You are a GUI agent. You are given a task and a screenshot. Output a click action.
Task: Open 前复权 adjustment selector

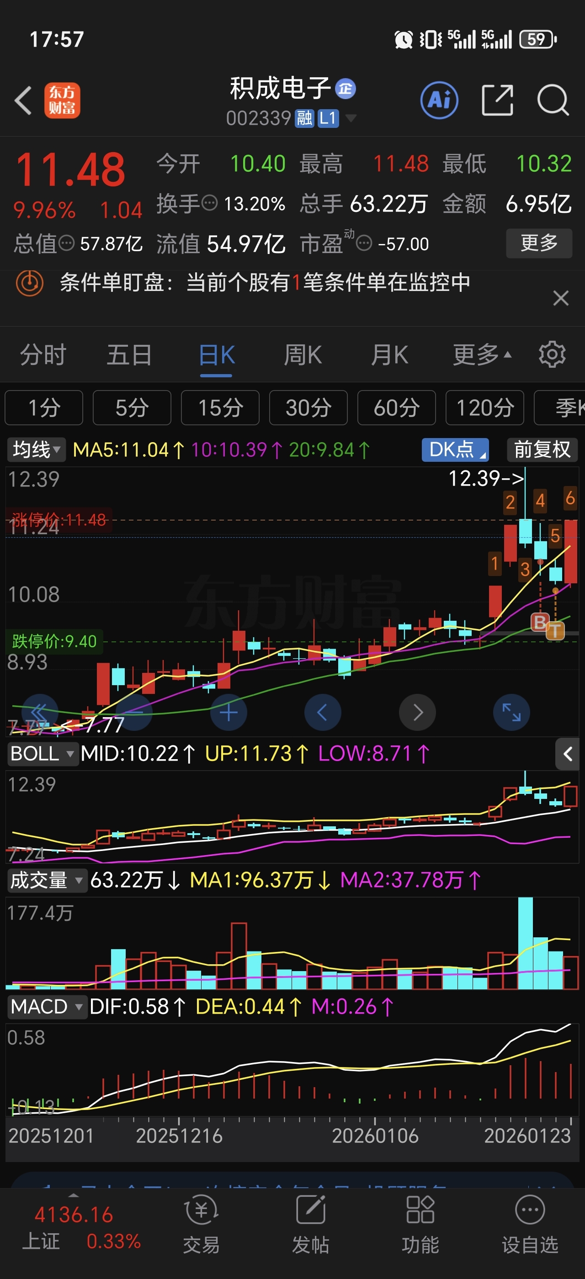click(542, 450)
